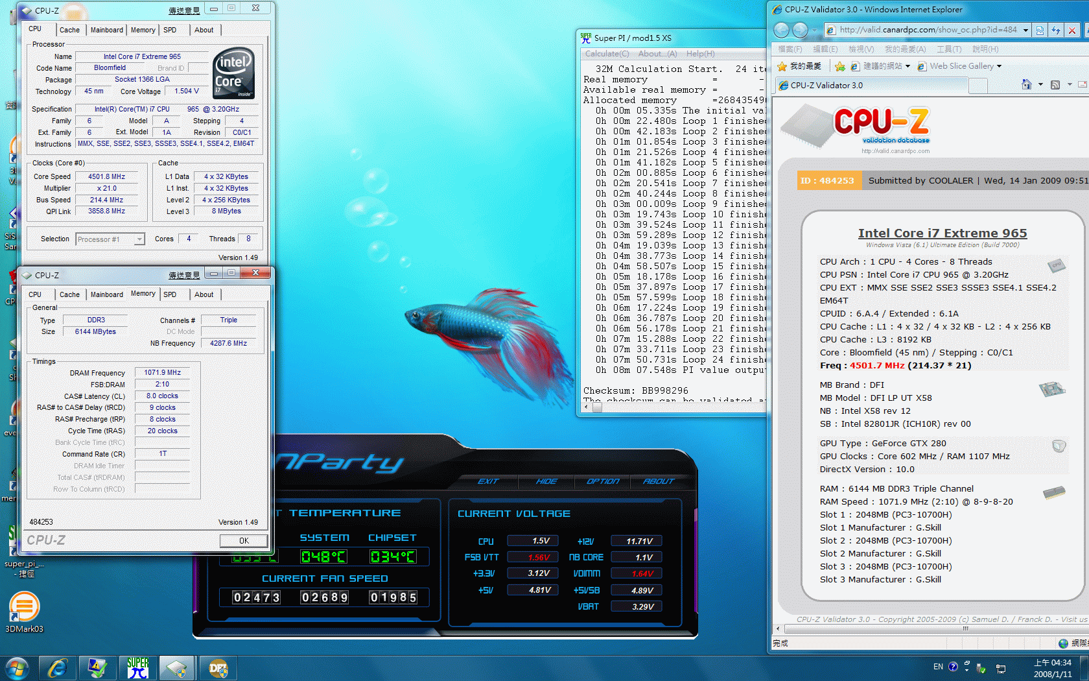Click the send feedback link in upper CPU-Z title
The height and width of the screenshot is (681, 1089).
[x=184, y=10]
